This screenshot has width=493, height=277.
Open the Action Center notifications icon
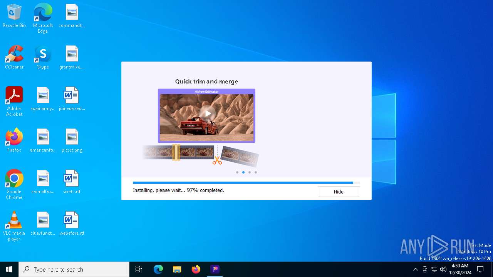(480, 269)
